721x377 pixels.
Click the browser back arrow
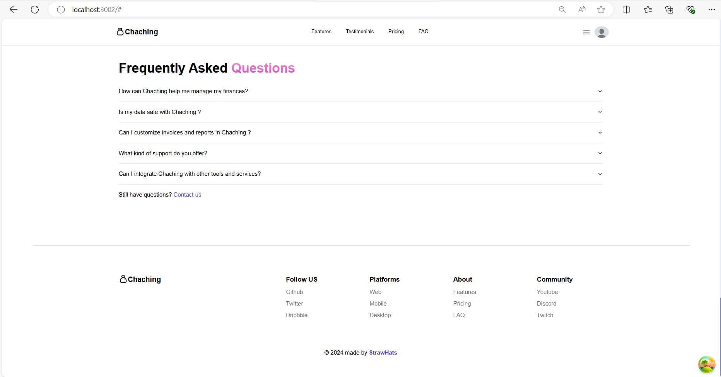pyautogui.click(x=14, y=10)
